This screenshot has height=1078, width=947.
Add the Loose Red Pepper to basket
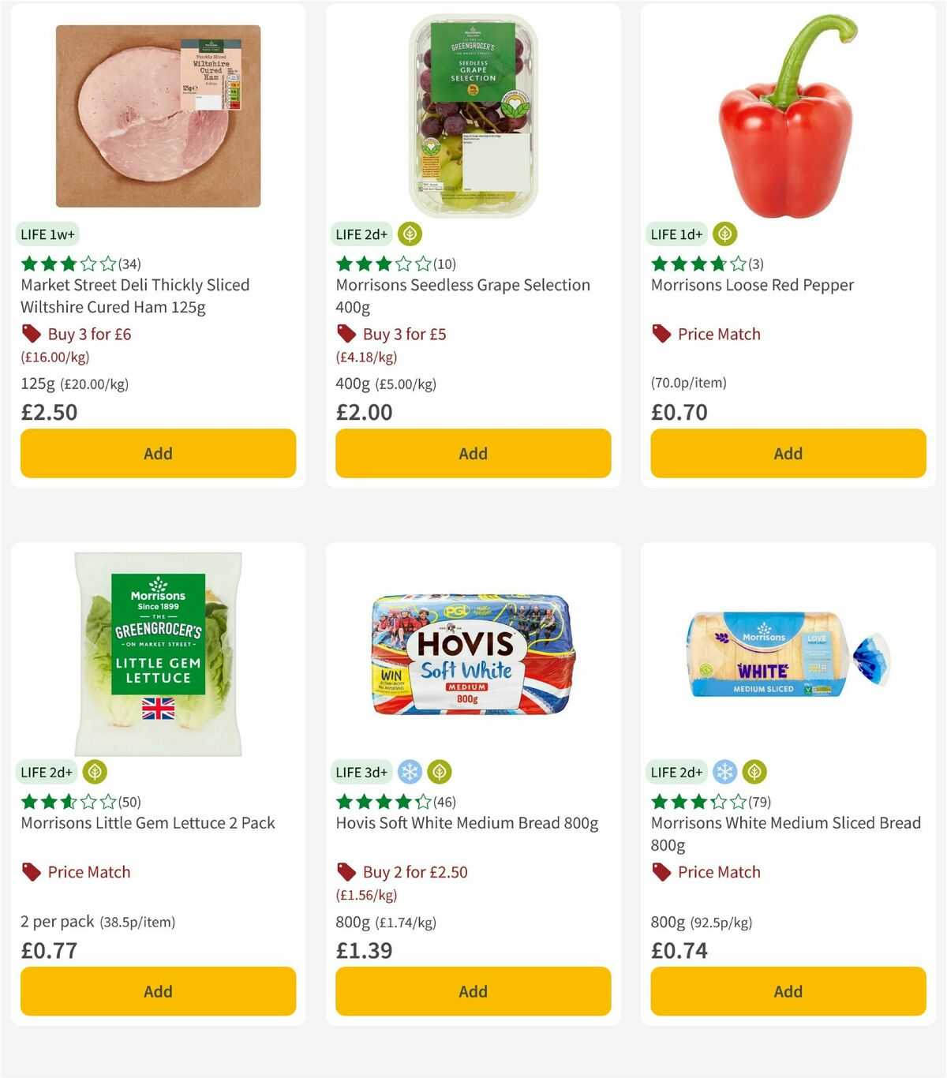pos(787,453)
